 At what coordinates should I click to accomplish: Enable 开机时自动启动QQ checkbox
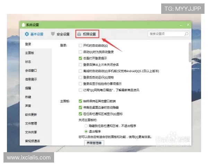tap(80, 46)
